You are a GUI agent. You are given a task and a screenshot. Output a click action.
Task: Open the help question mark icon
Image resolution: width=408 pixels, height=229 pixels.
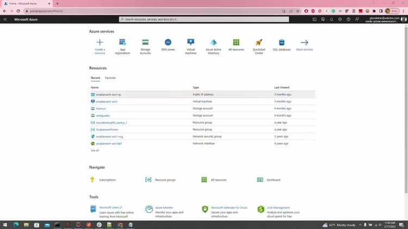348,19
